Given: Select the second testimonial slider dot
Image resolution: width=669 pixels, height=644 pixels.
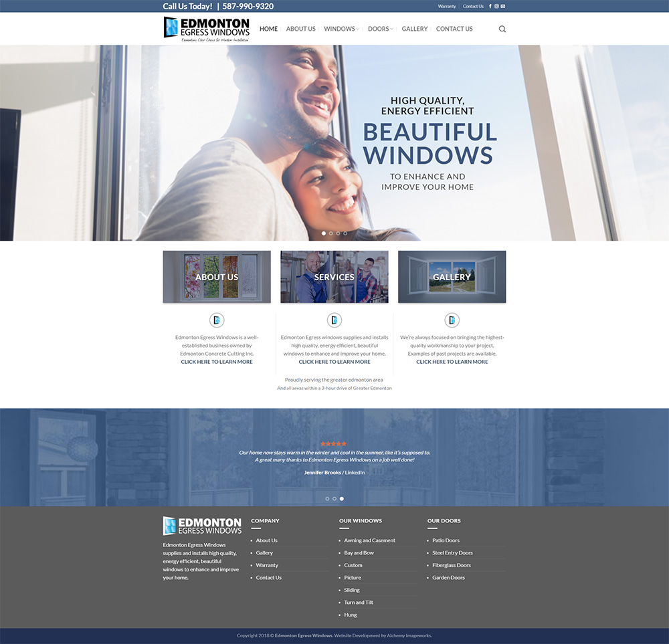Looking at the screenshot, I should coord(334,499).
